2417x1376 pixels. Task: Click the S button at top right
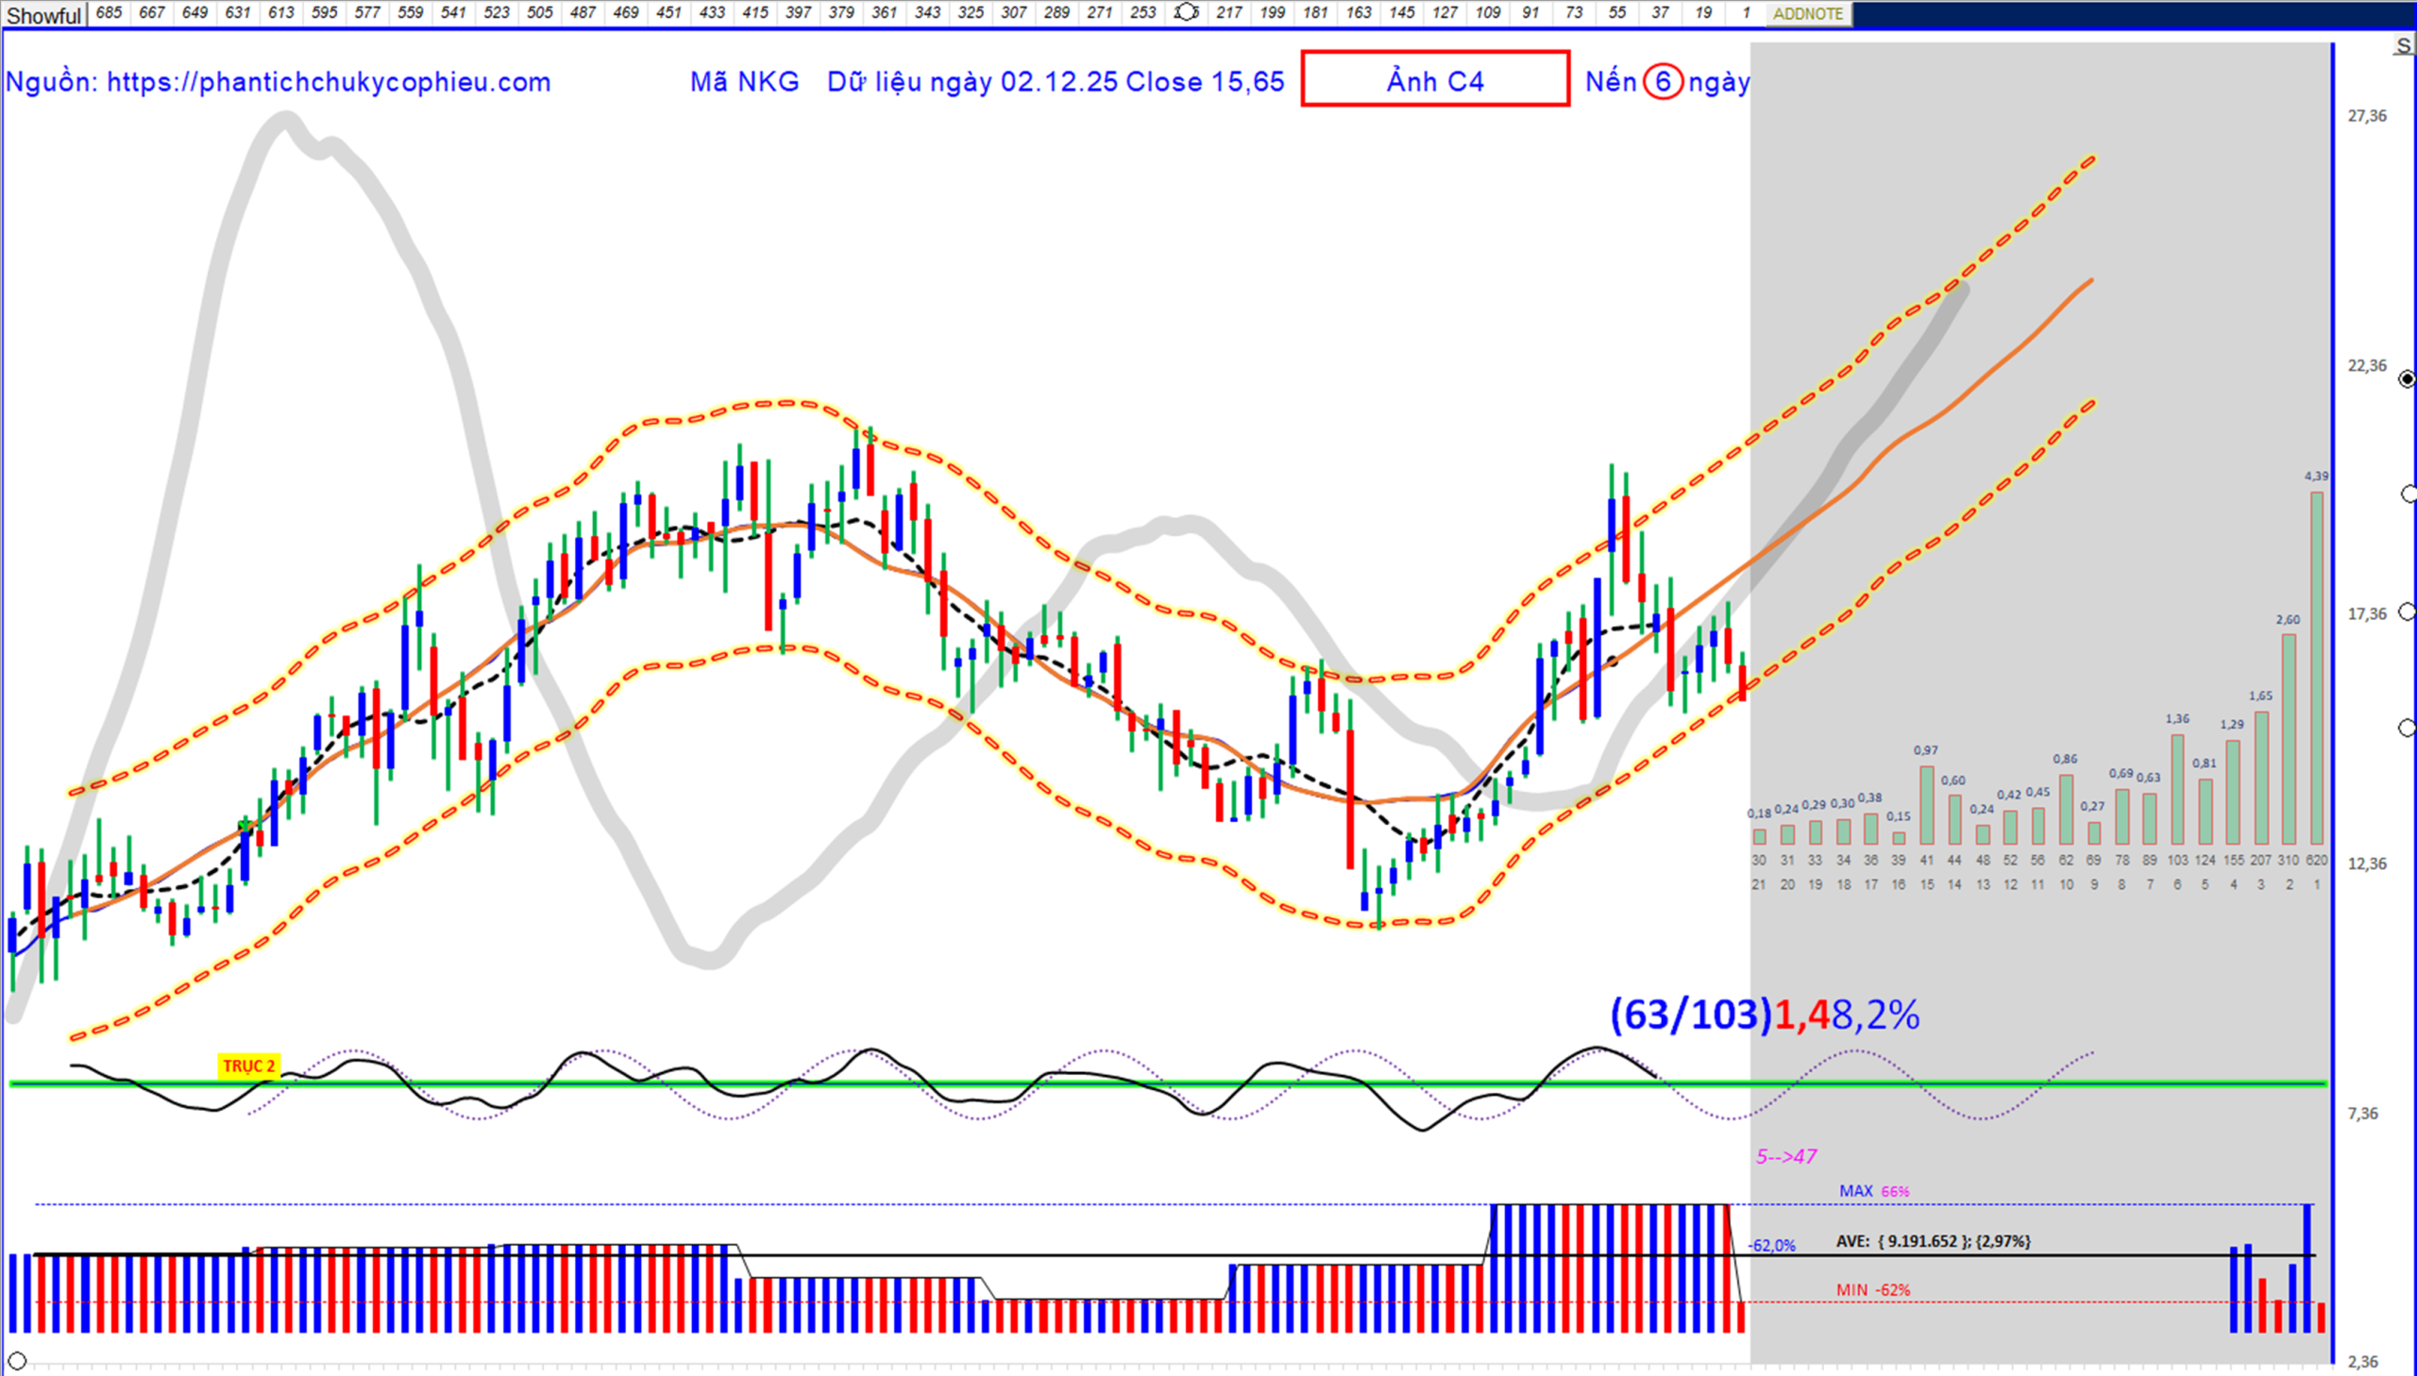click(2403, 45)
